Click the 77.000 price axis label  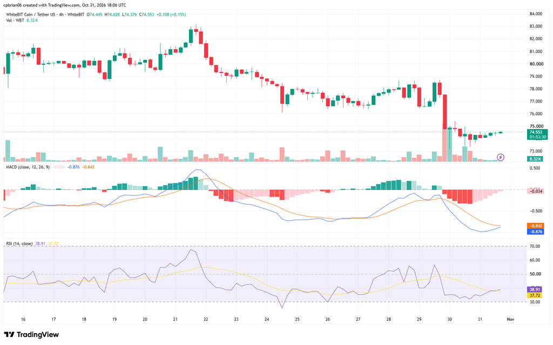point(536,102)
